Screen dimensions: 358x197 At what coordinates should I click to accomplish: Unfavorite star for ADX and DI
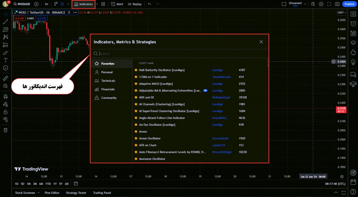(x=136, y=97)
